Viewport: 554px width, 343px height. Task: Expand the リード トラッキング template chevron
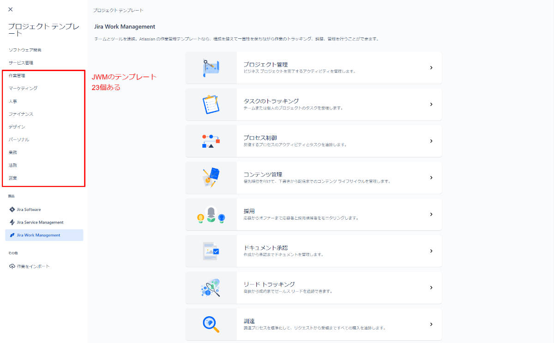click(x=431, y=288)
